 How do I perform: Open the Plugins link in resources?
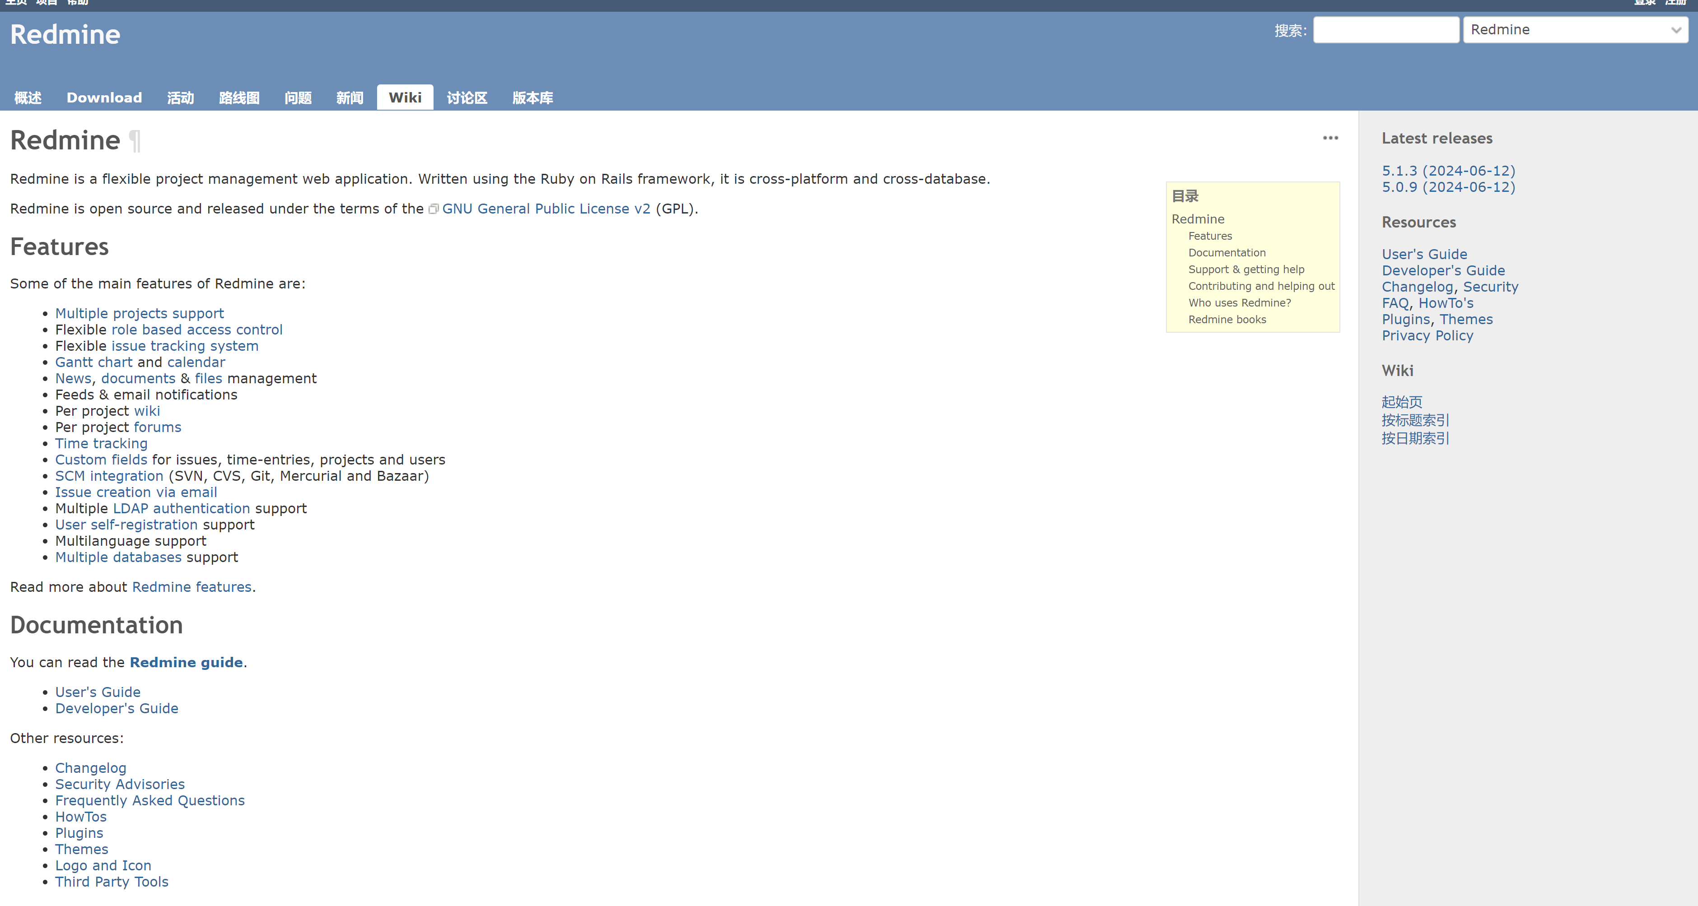(x=1404, y=319)
